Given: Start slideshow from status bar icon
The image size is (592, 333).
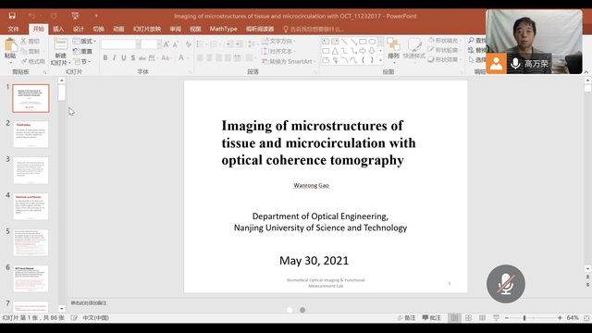Looking at the screenshot, I should point(496,318).
